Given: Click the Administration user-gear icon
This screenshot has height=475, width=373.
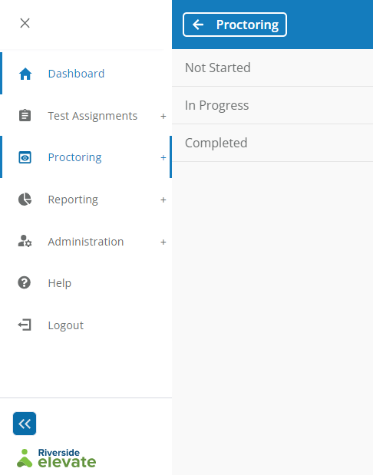Looking at the screenshot, I should 25,241.
